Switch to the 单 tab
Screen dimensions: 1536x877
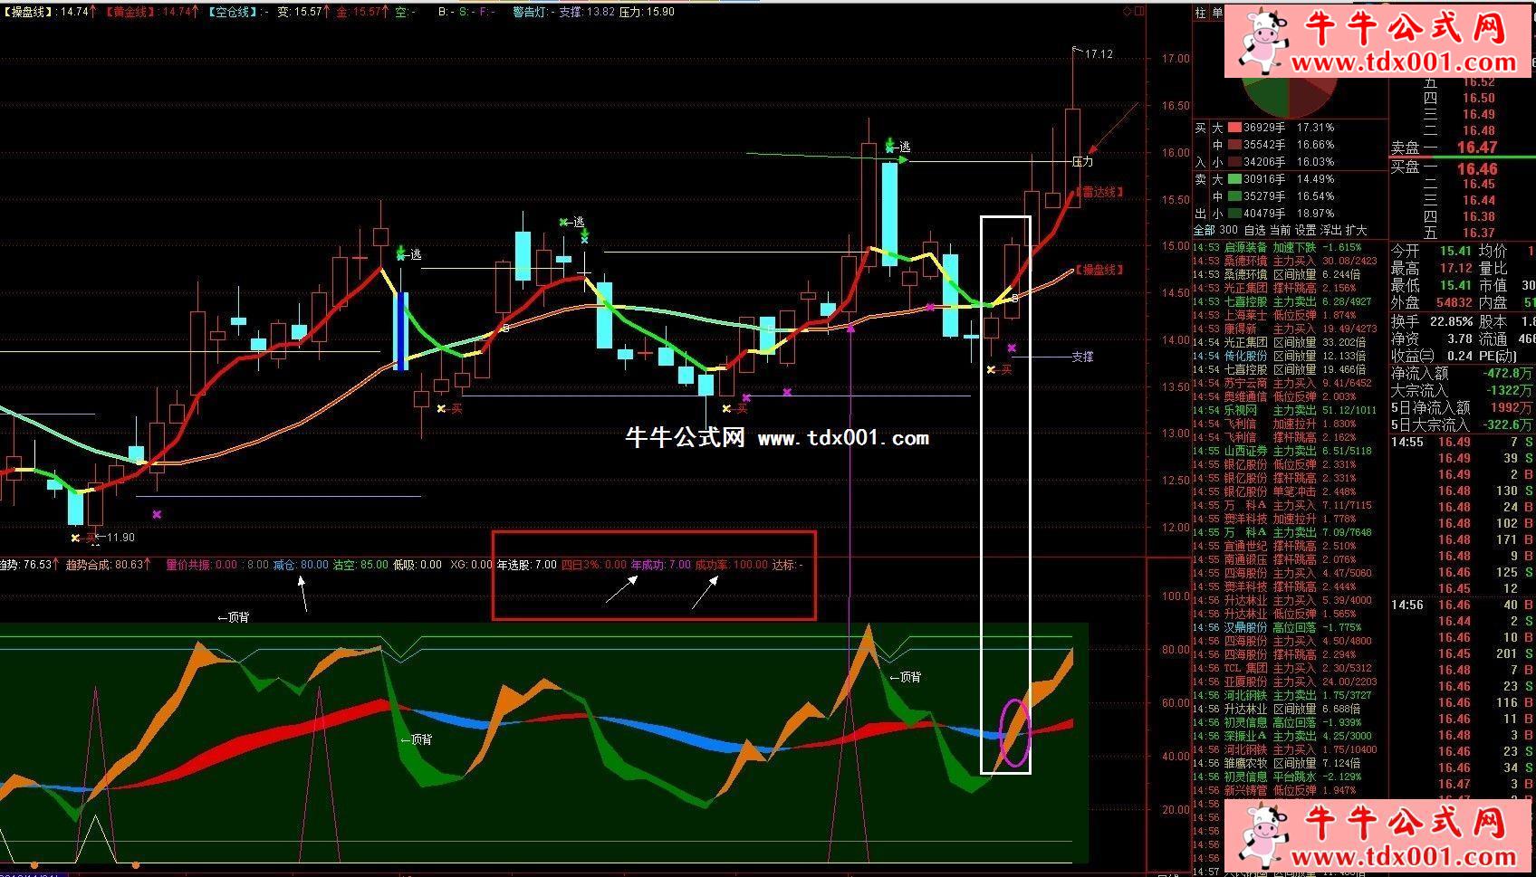coord(1217,14)
